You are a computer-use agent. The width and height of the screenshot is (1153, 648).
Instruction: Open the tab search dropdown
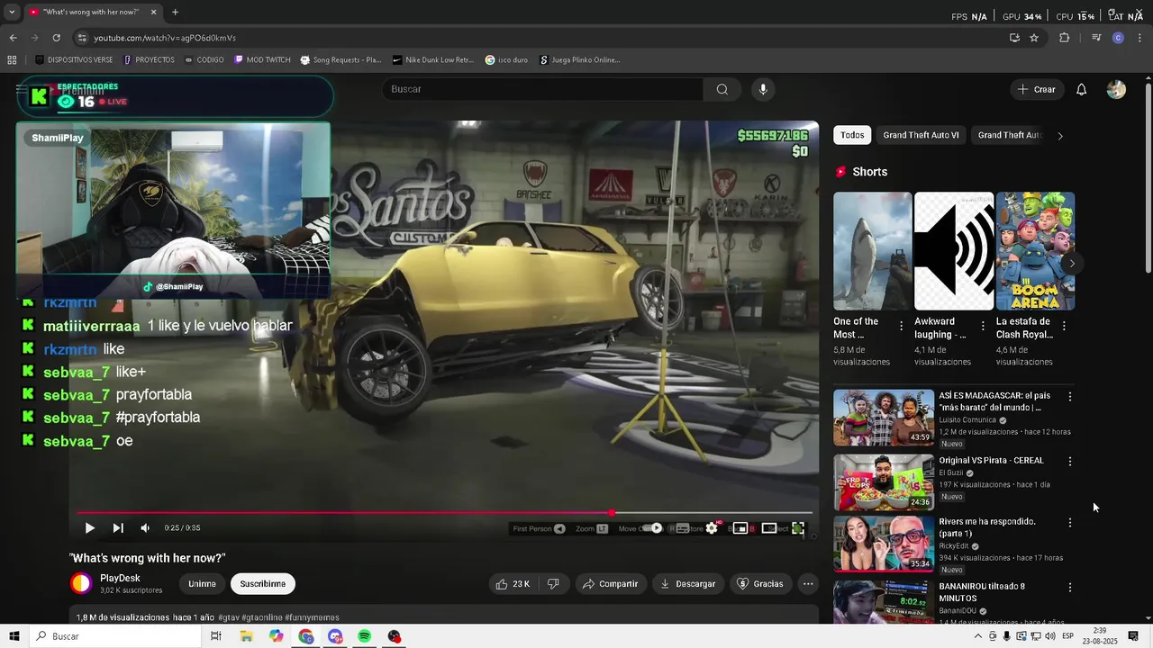(12, 12)
